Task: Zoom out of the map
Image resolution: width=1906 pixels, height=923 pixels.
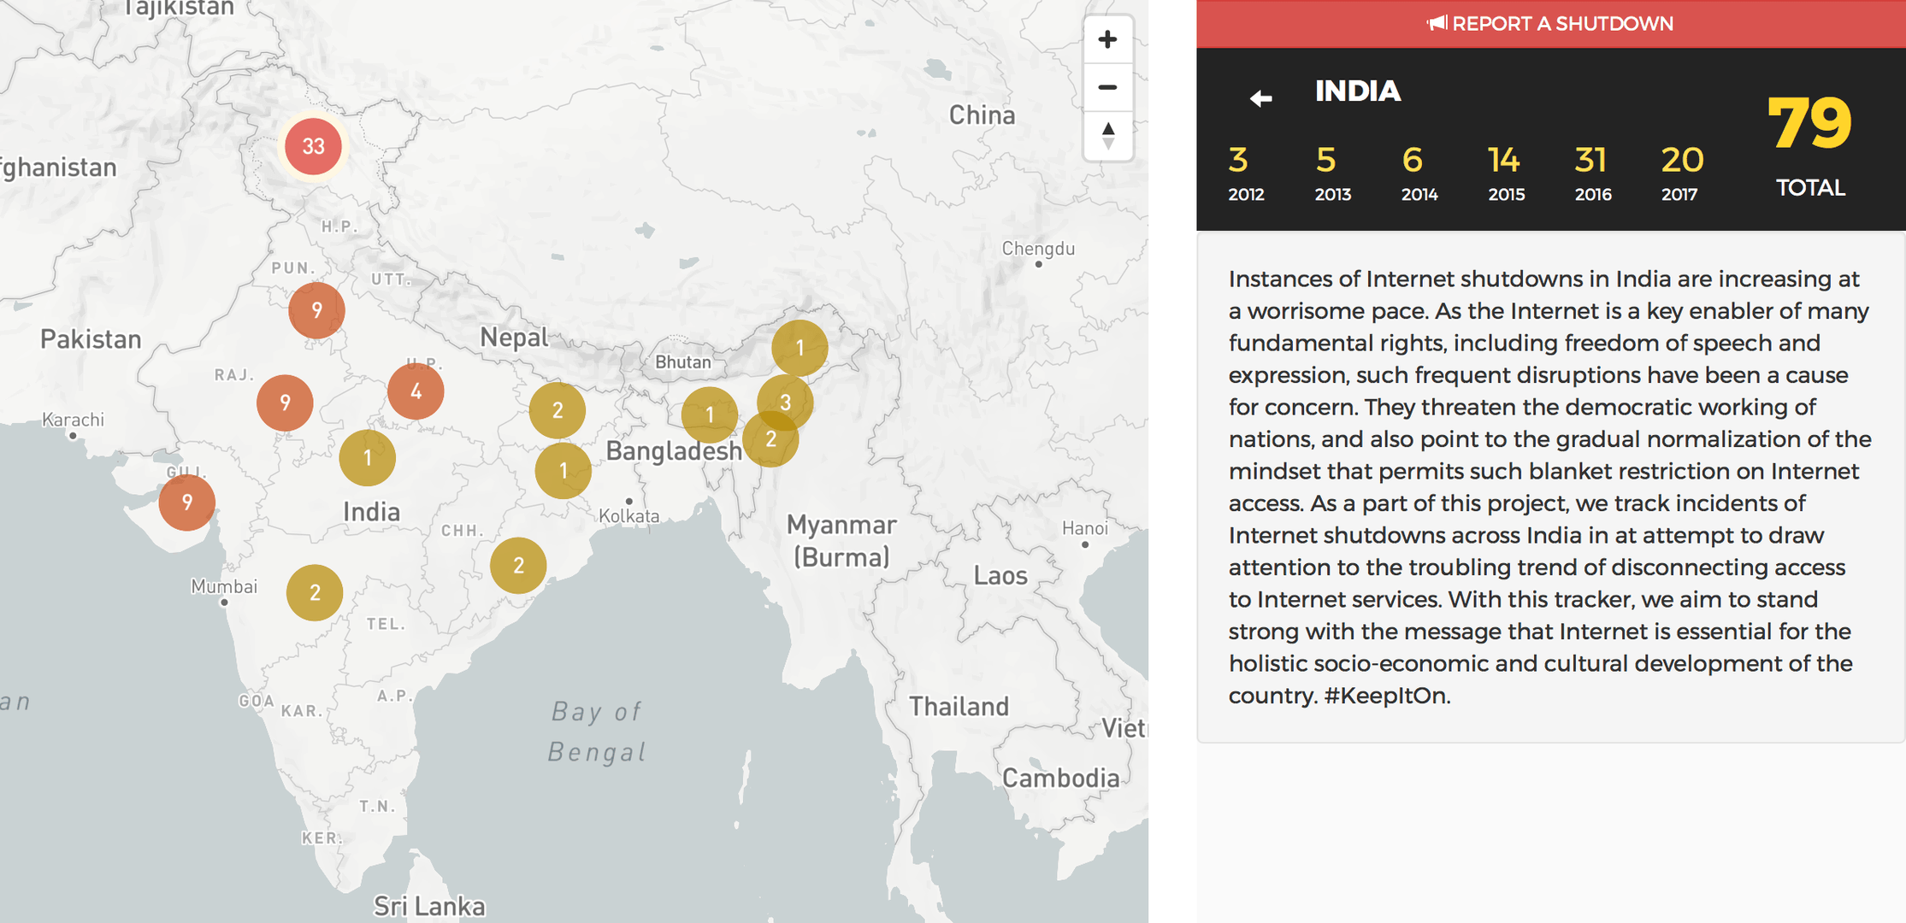Action: 1108,87
